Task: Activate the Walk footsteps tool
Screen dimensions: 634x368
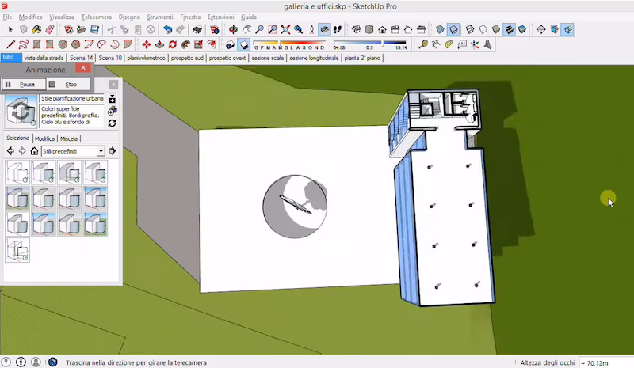Action: tap(339, 30)
